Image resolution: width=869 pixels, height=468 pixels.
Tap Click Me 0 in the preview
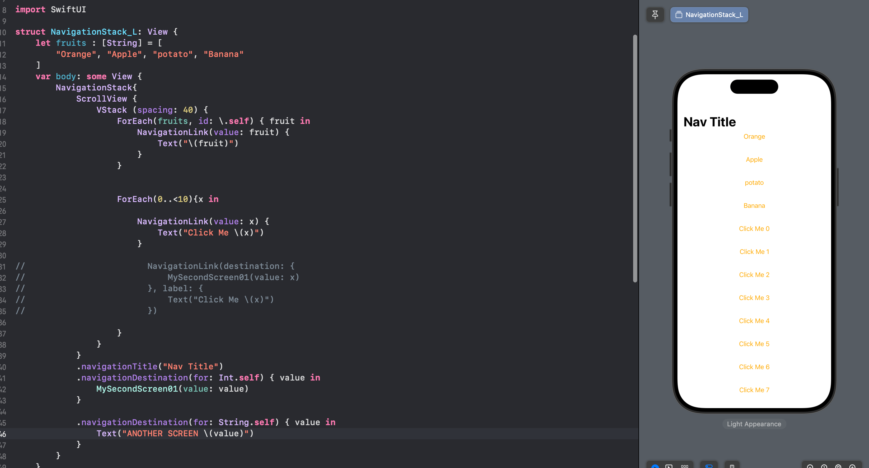point(754,229)
